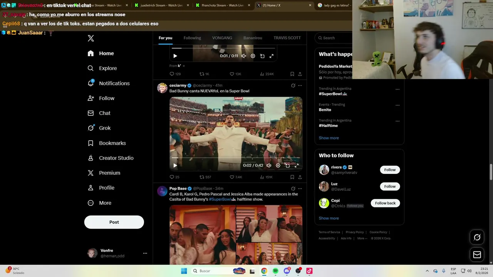Image resolution: width=493 pixels, height=277 pixels.
Task: Open options for #Halftime trend
Action: click(397, 121)
